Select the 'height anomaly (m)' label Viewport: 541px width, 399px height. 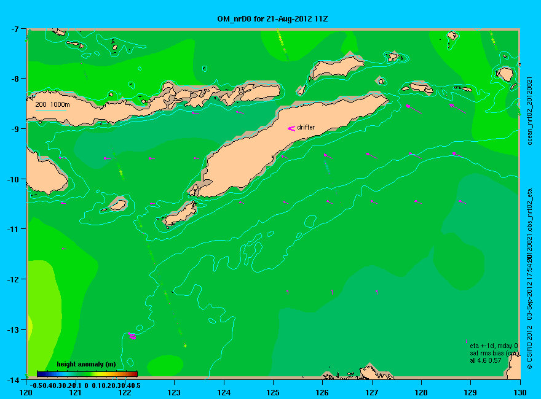[x=86, y=364]
